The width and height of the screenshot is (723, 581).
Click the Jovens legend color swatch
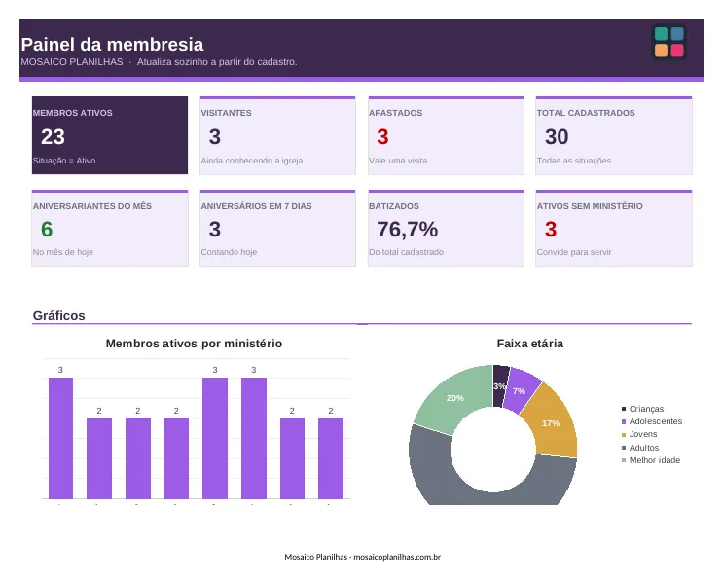click(x=624, y=435)
